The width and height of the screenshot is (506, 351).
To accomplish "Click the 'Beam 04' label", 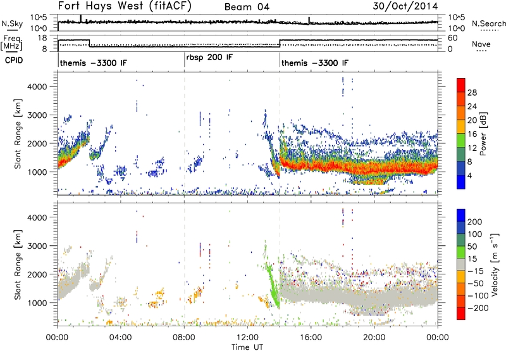I will (247, 7).
